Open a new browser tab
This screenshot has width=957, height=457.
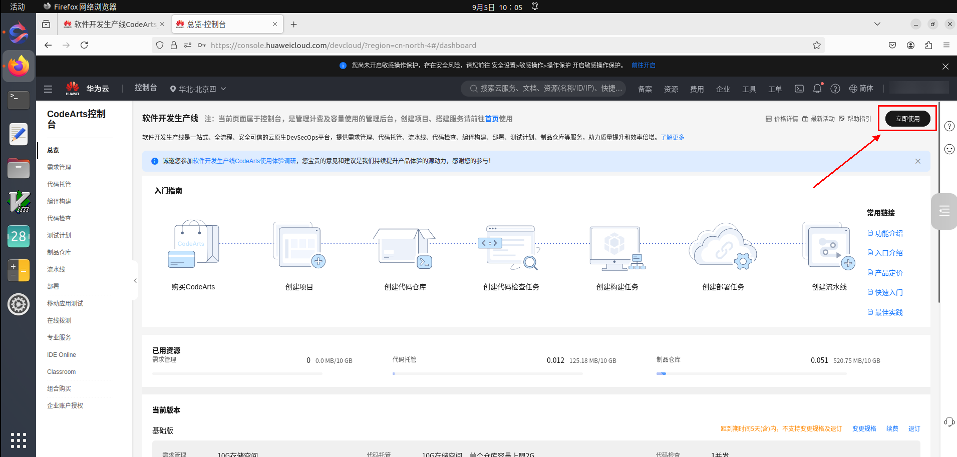tap(294, 24)
